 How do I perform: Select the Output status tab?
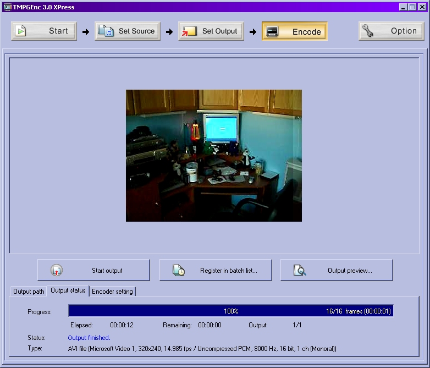[x=68, y=290]
